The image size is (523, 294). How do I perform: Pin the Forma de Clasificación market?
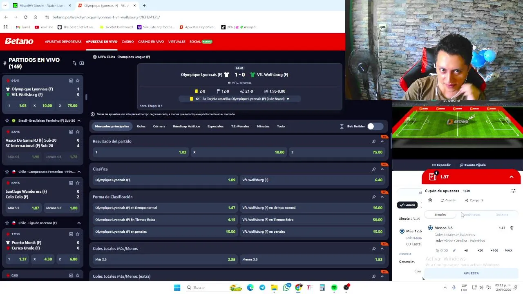click(373, 197)
